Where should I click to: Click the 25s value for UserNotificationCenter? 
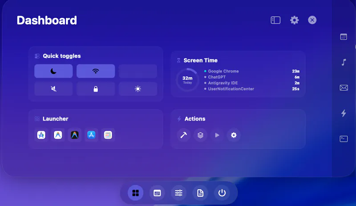coord(295,89)
